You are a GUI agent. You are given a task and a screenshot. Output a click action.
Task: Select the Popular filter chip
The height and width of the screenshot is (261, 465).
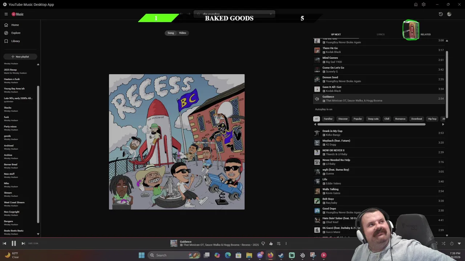click(x=358, y=119)
